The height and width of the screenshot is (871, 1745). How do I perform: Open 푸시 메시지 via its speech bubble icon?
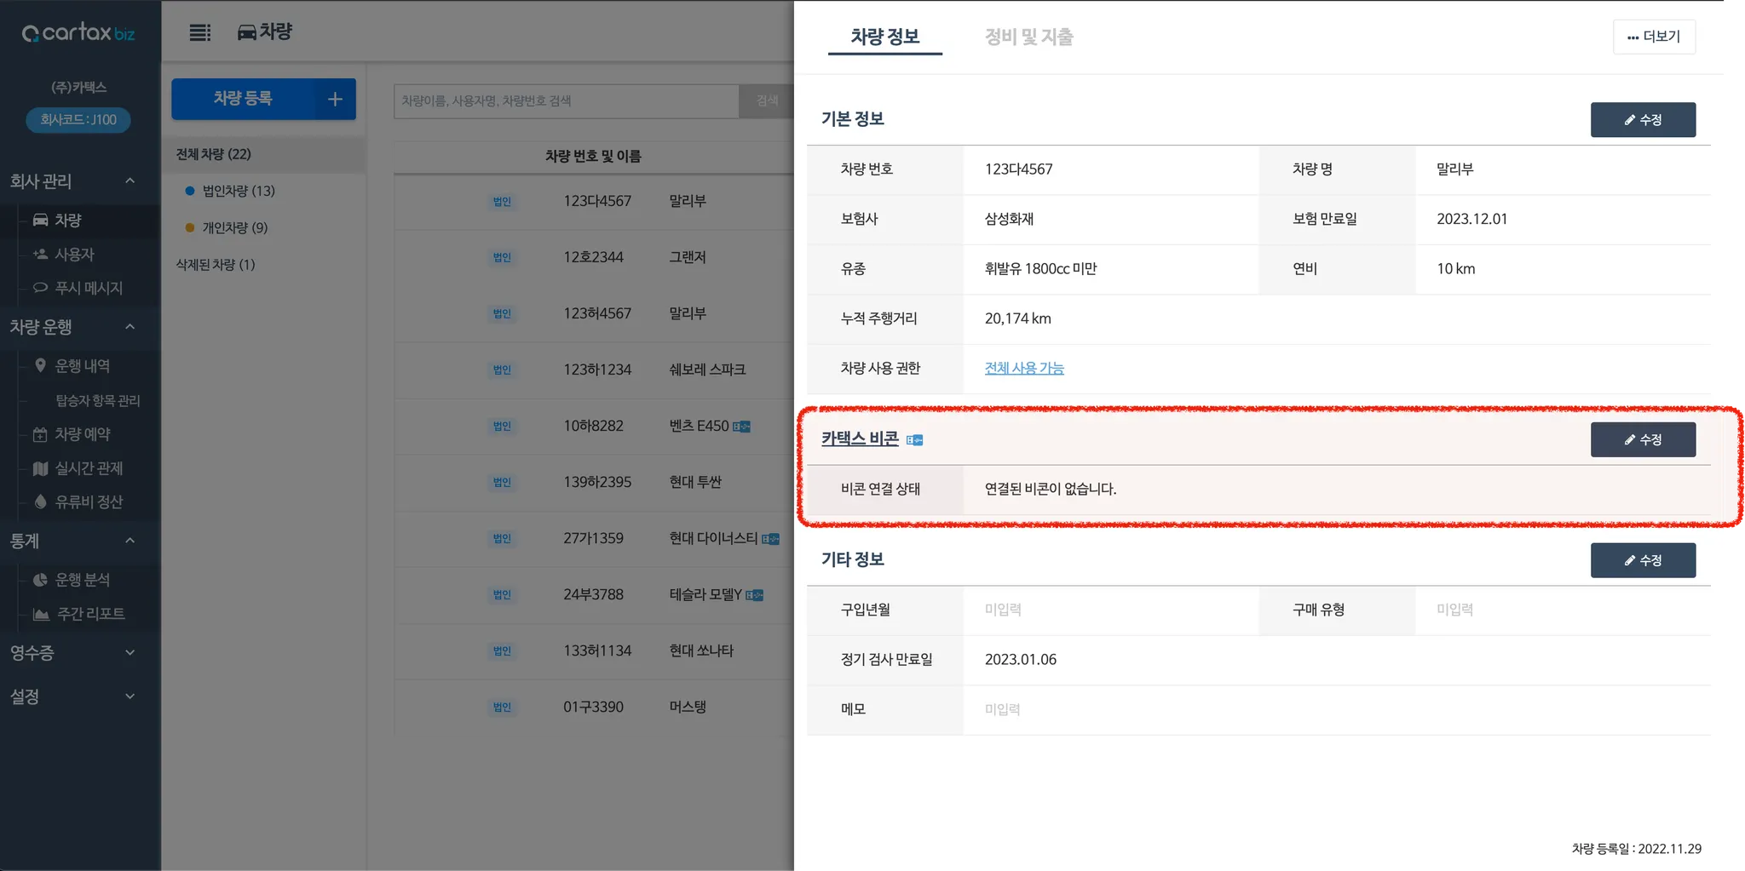click(40, 288)
